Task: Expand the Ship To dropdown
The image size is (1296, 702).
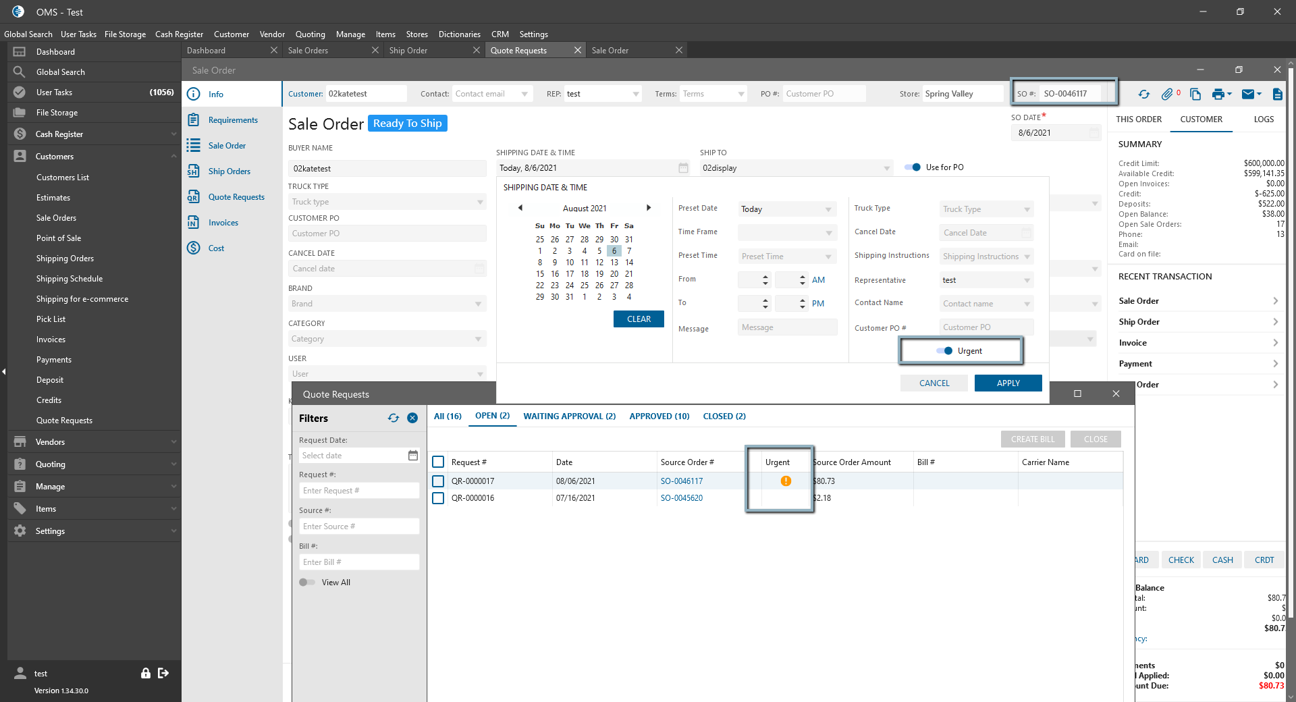Action: 886,168
